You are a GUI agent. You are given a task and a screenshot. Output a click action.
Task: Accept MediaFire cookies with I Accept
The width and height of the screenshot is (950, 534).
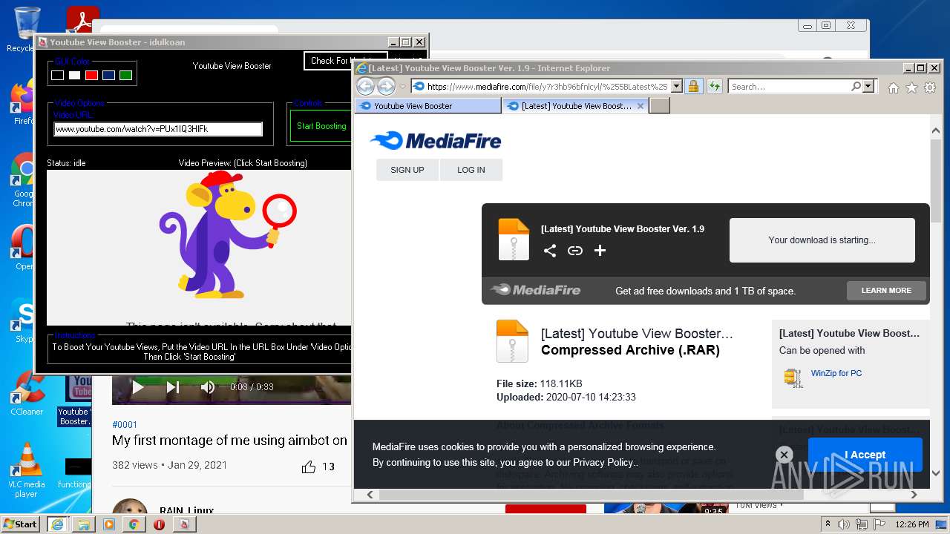pyautogui.click(x=865, y=455)
